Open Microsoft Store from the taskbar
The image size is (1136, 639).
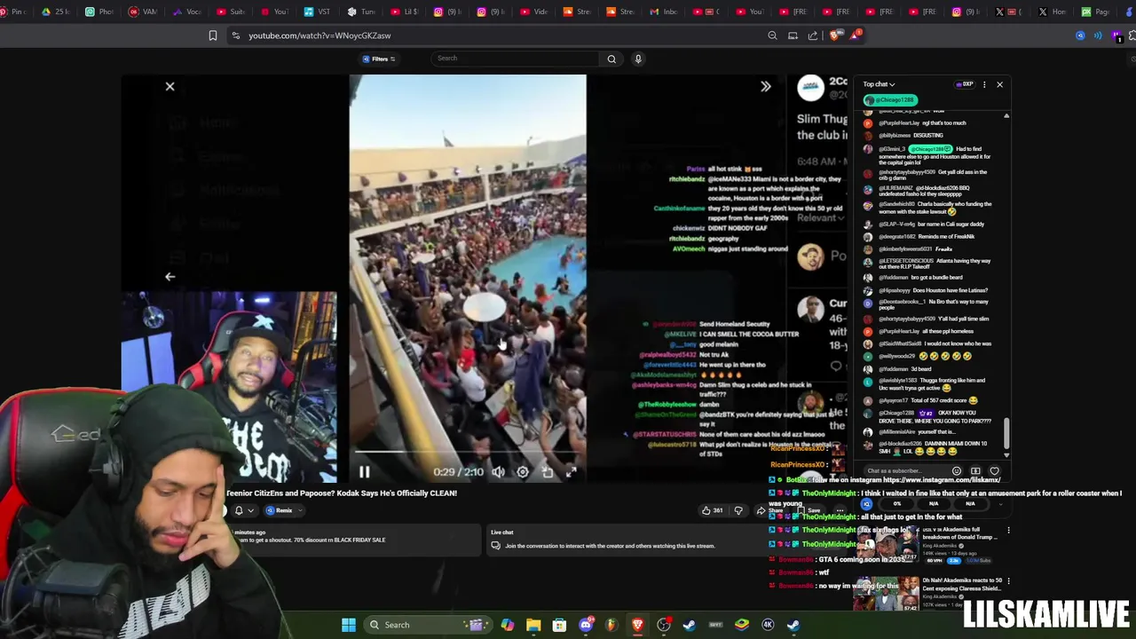[559, 625]
